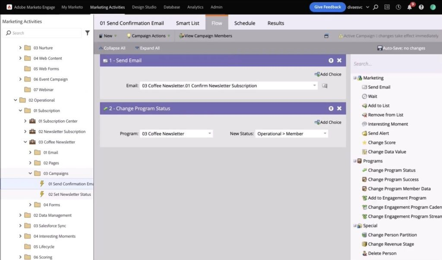Open the Design Studio menu
Screen dimensions: 442x260
(144, 7)
